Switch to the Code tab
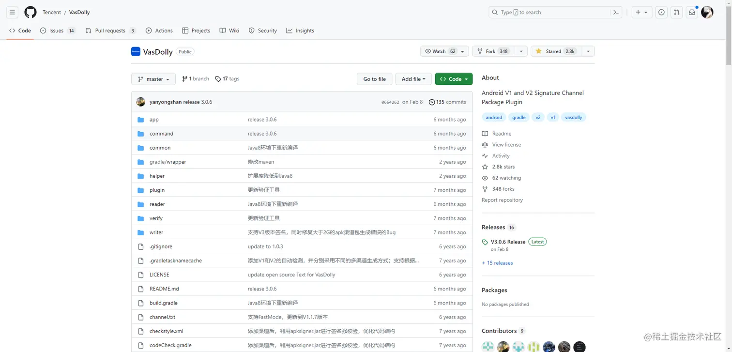732x352 pixels. coord(20,31)
